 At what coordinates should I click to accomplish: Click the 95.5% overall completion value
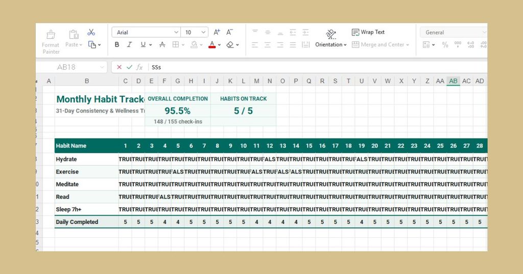coord(177,111)
